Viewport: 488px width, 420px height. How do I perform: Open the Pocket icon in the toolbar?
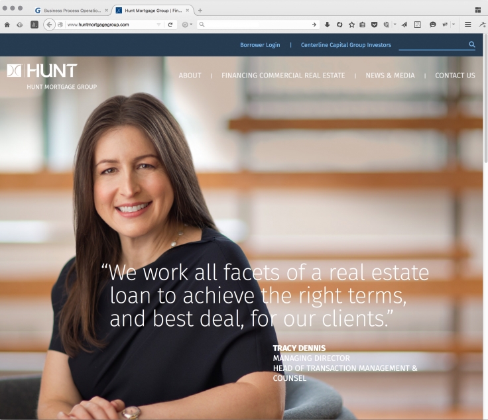tap(375, 25)
